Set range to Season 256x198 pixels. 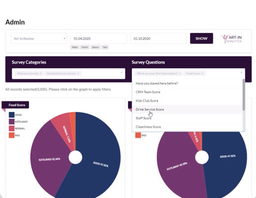coord(96,47)
